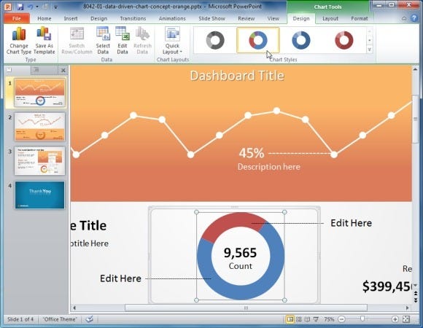Screen dimensions: 423x328
Task: Select slide 4 Thank You thumbnail
Action: point(39,195)
